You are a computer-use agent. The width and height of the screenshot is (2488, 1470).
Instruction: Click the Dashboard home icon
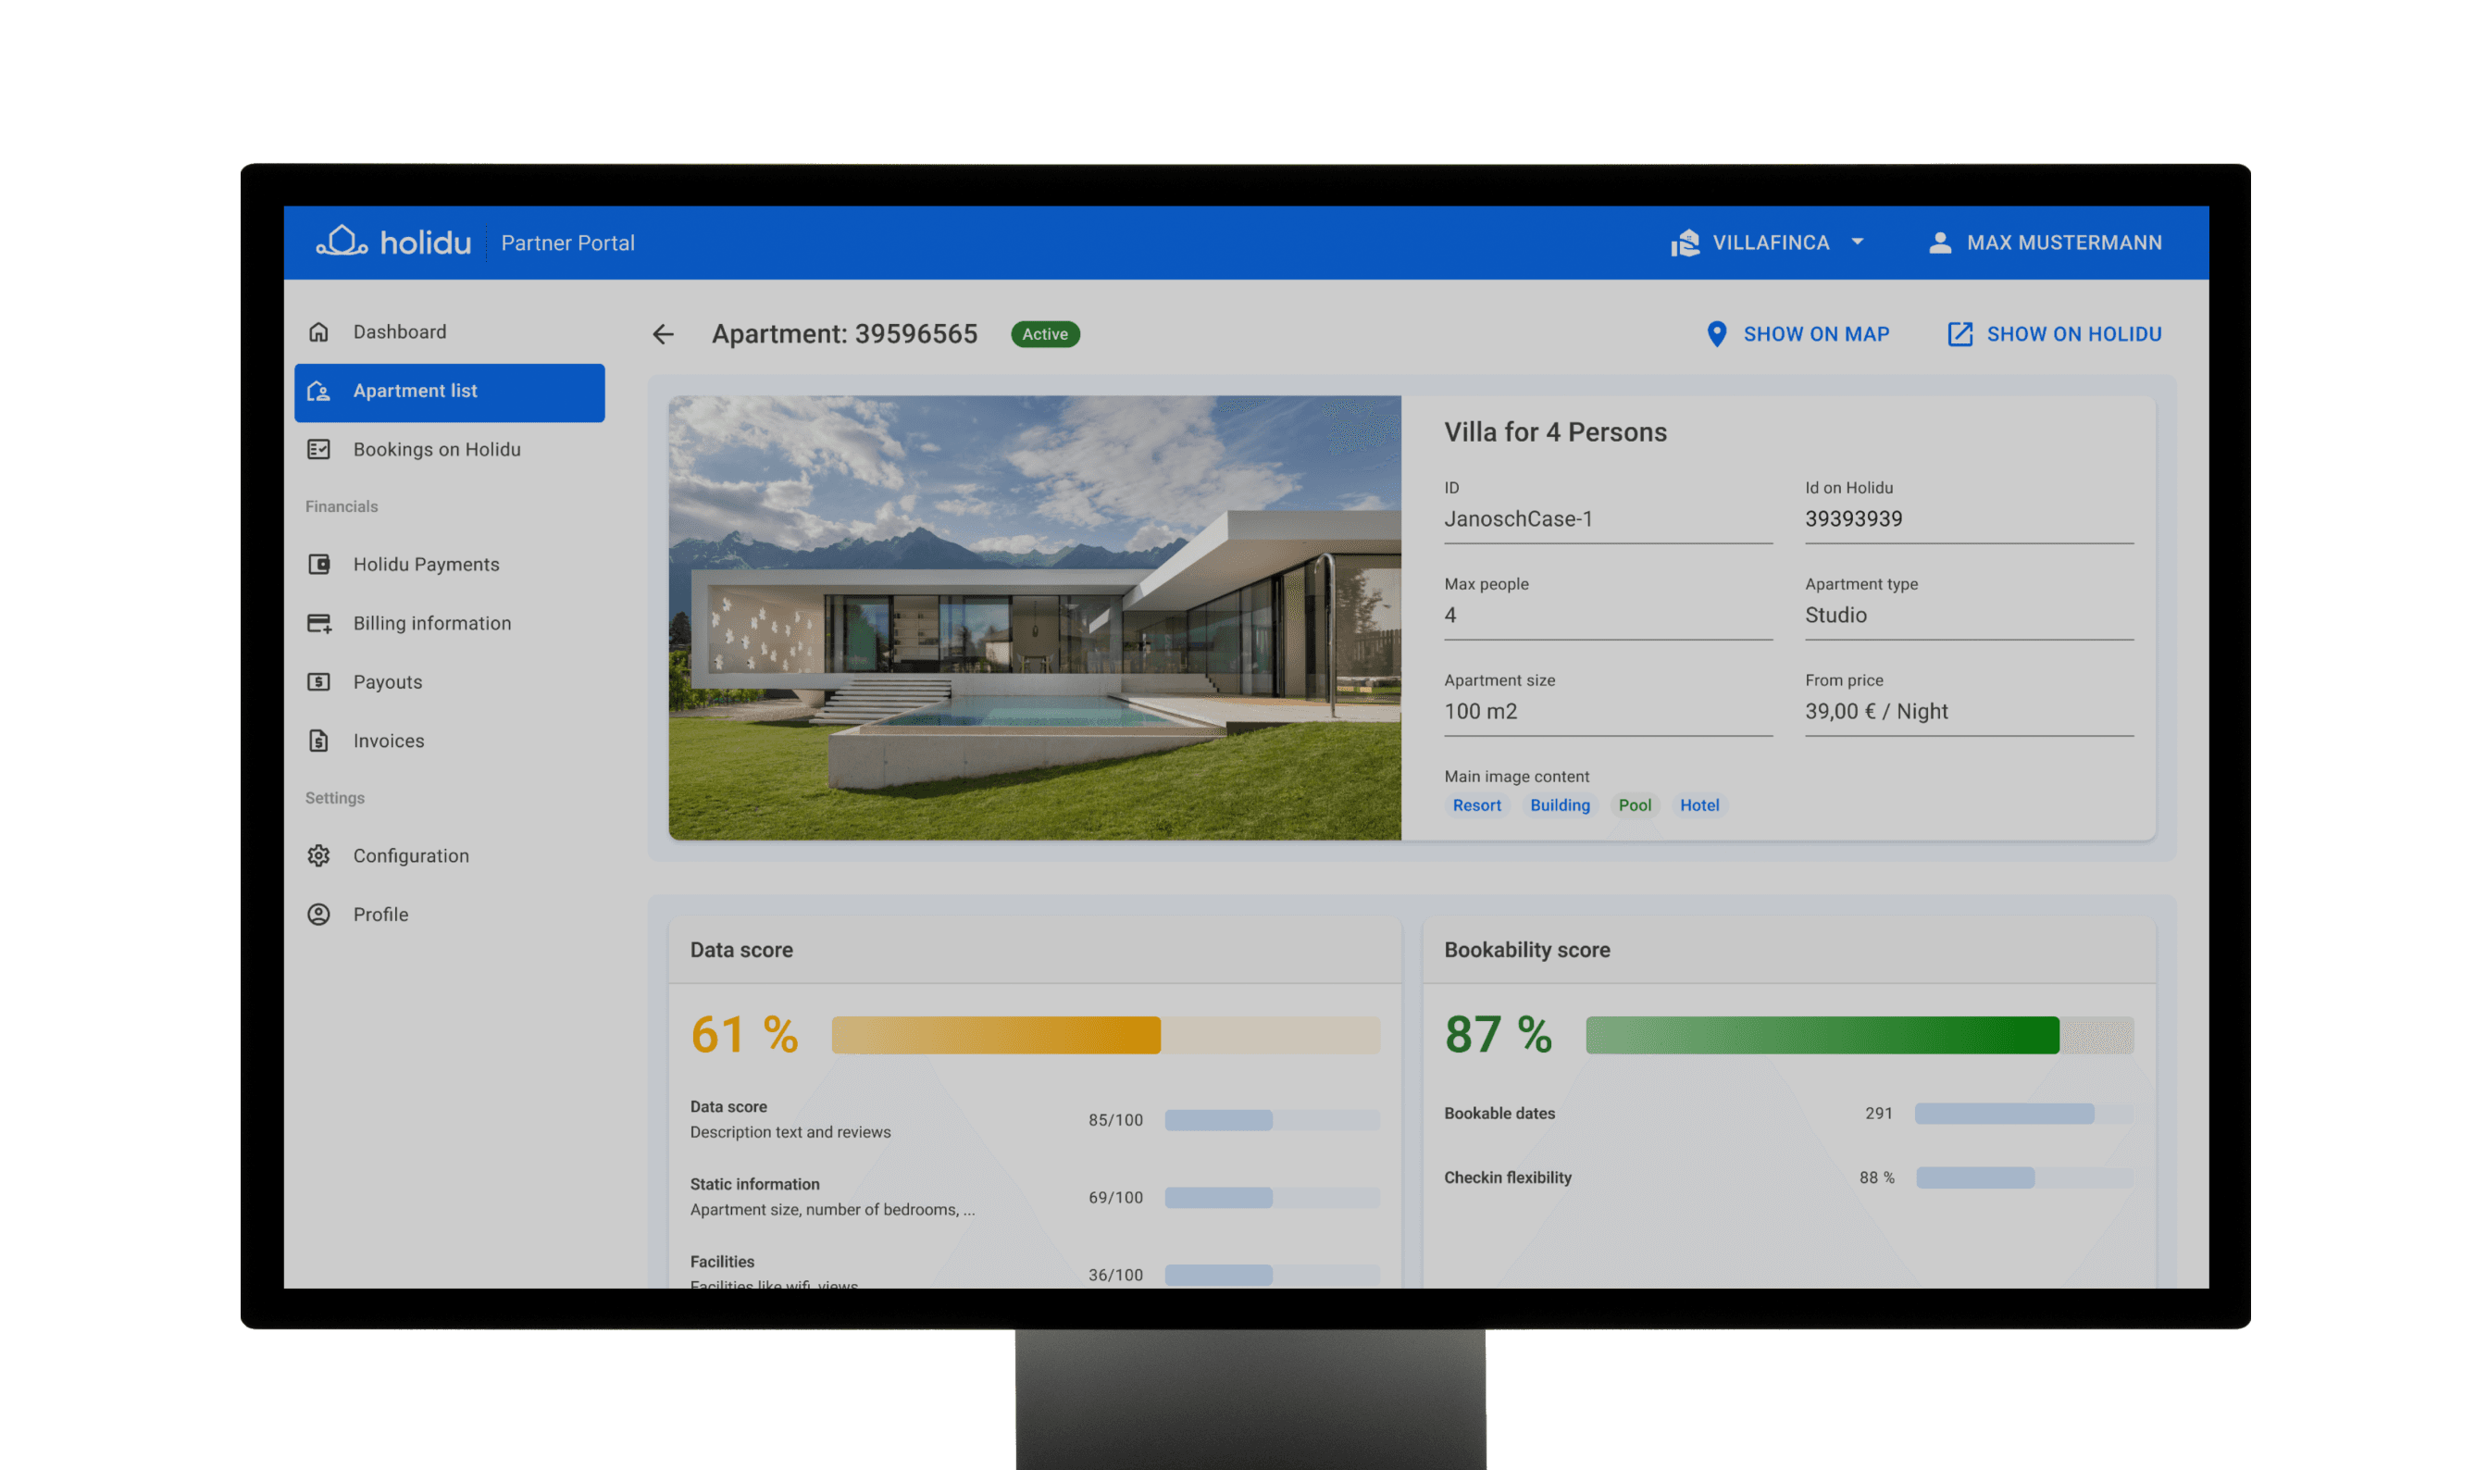point(317,331)
